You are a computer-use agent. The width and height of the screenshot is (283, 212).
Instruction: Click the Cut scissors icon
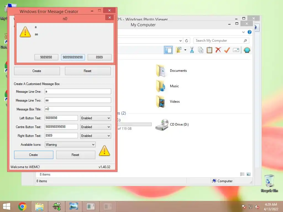point(192,50)
